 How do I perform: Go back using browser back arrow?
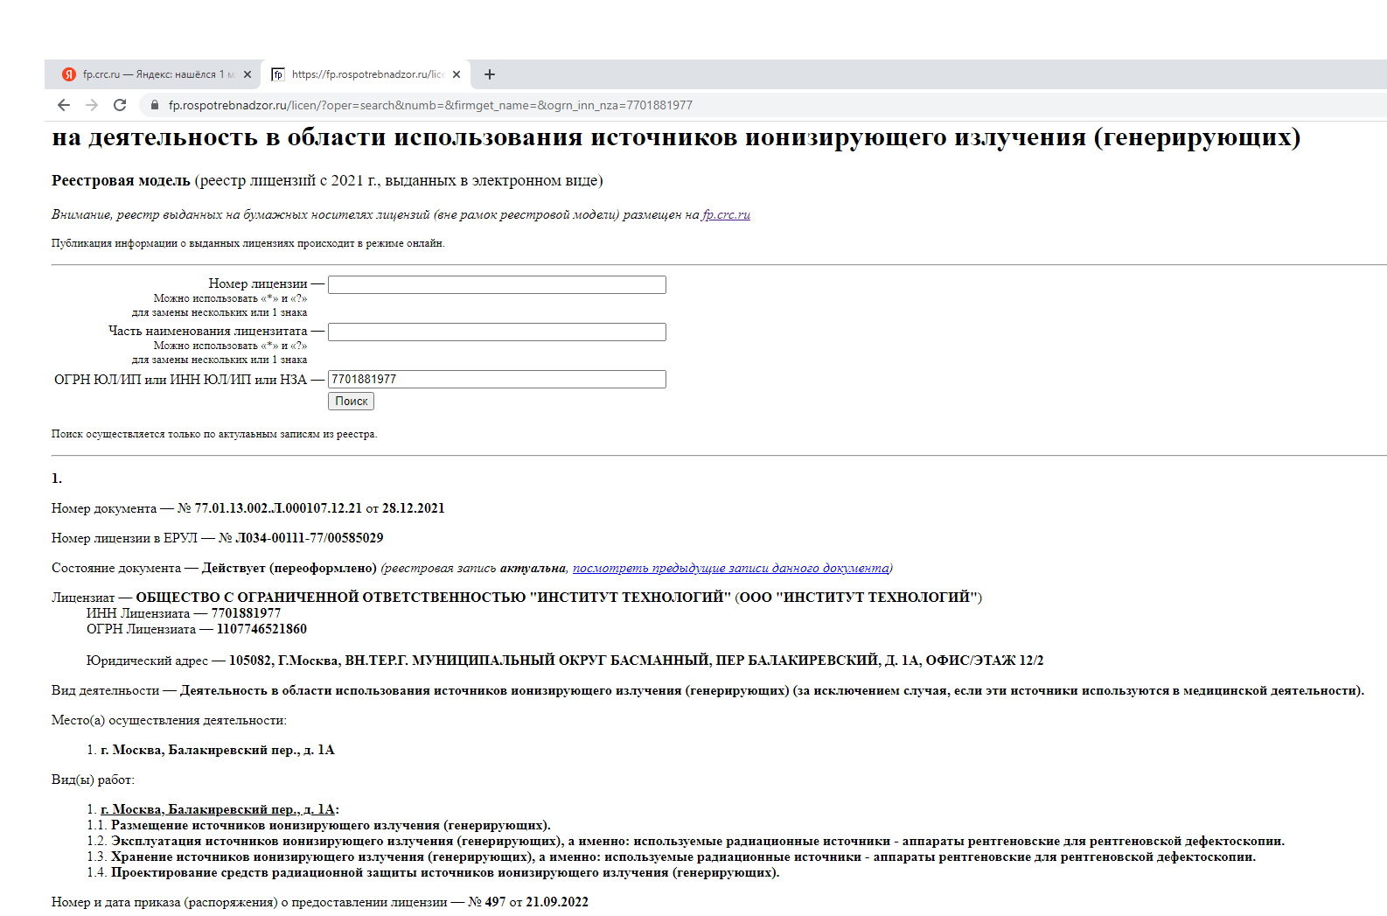pyautogui.click(x=63, y=105)
